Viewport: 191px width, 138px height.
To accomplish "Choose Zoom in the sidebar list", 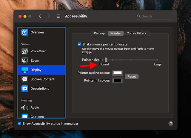I will 41,60.
